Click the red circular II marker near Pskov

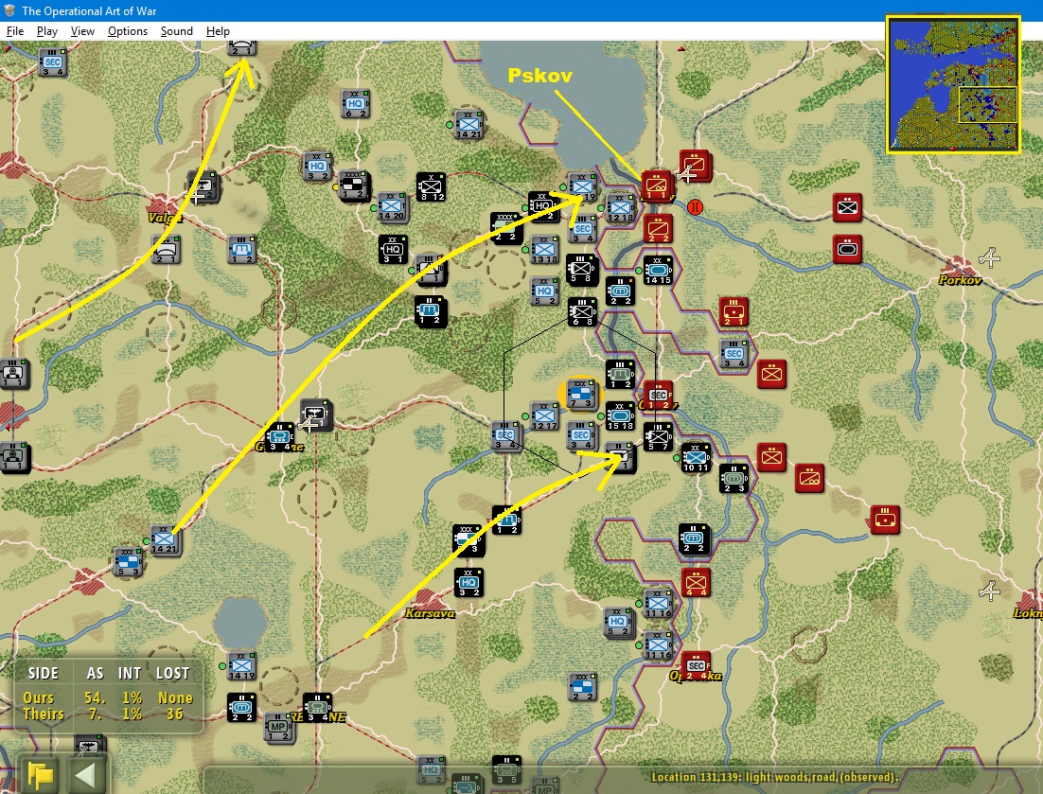click(x=695, y=207)
